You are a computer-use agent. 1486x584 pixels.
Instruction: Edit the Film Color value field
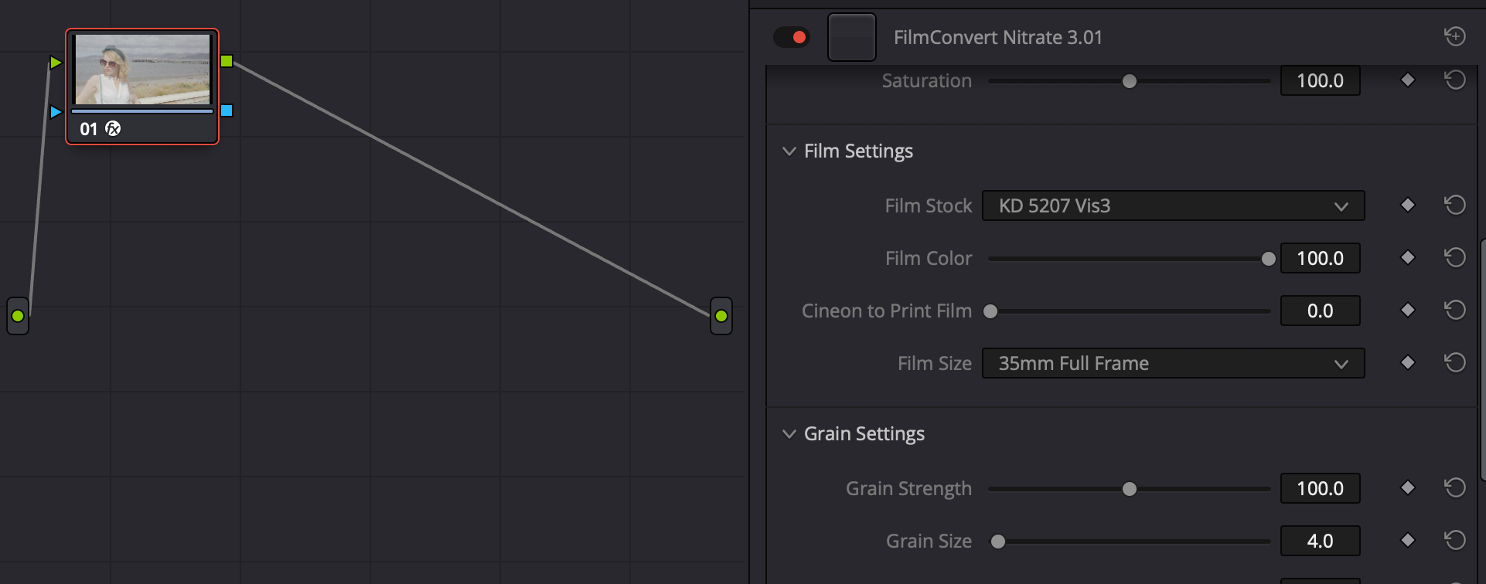(x=1320, y=258)
